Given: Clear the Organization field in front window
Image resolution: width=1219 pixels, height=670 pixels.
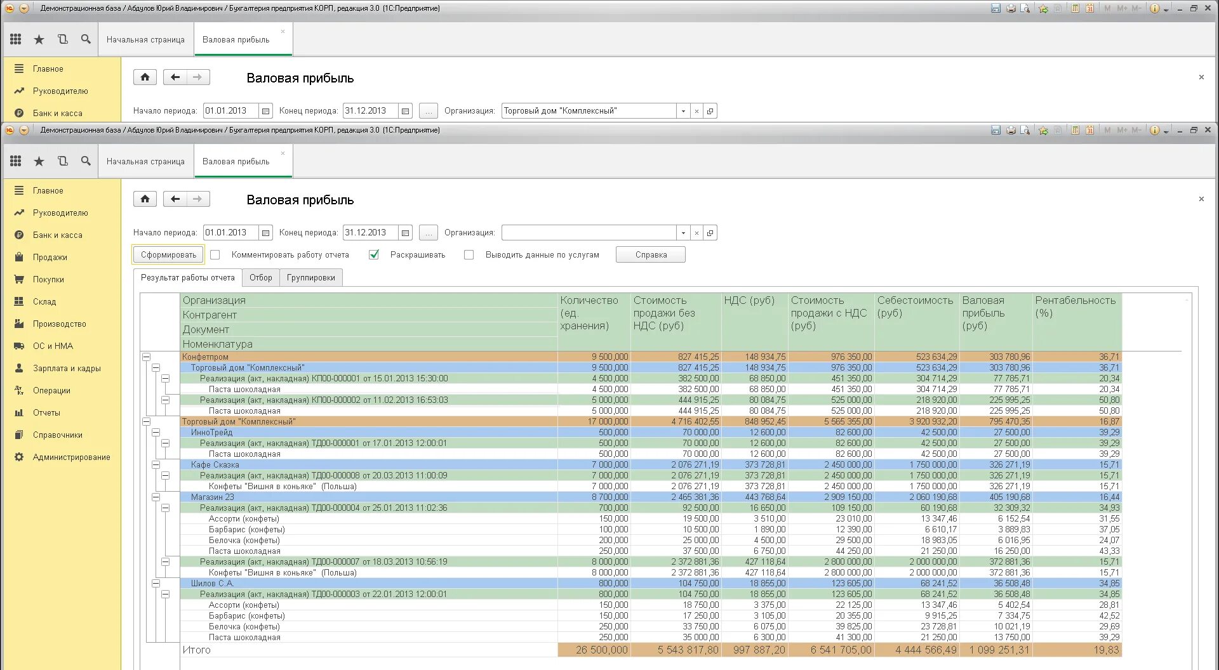Looking at the screenshot, I should pyautogui.click(x=696, y=233).
